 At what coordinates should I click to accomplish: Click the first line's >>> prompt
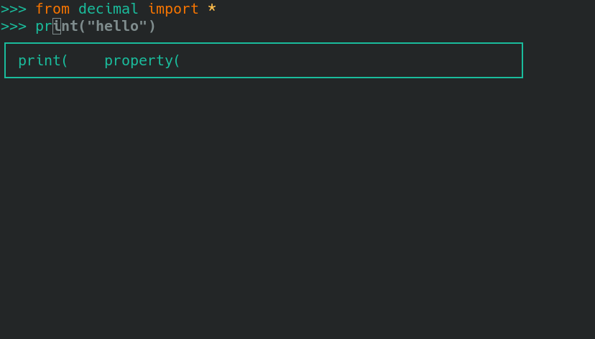tap(14, 9)
